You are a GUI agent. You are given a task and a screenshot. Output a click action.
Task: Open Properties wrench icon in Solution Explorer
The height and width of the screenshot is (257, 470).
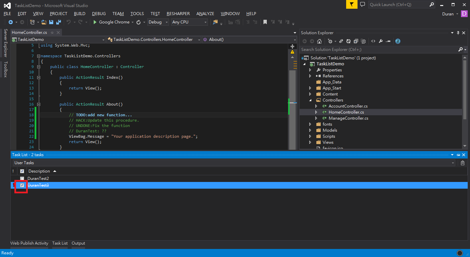coord(381,41)
